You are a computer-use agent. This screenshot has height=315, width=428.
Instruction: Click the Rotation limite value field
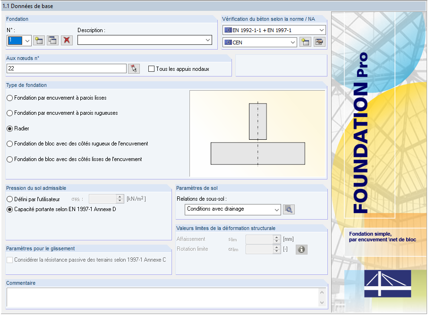pyautogui.click(x=259, y=249)
